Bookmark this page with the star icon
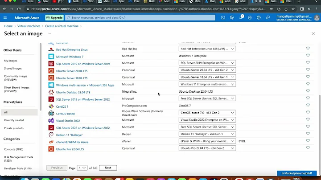The image size is (321, 180). pos(293,9)
